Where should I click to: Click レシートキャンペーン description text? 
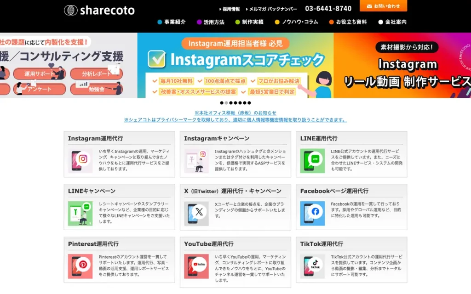click(x=134, y=213)
